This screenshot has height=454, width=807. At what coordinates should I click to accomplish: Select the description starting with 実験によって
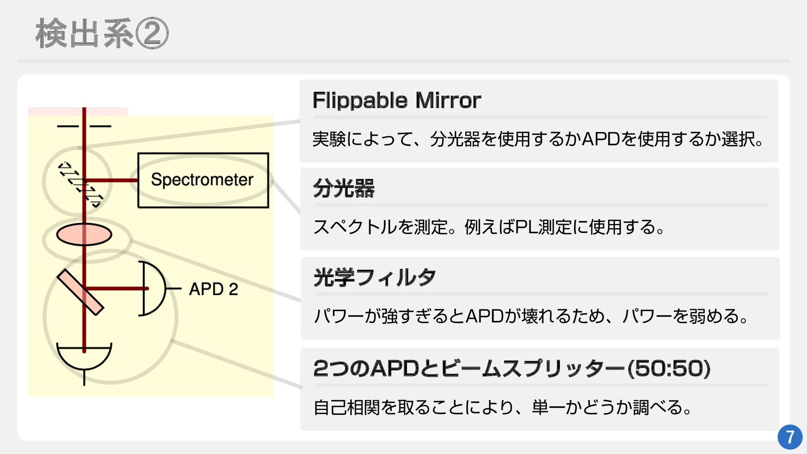538,139
